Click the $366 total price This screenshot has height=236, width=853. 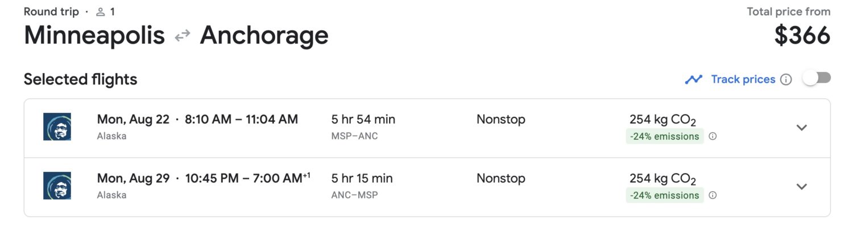point(802,36)
